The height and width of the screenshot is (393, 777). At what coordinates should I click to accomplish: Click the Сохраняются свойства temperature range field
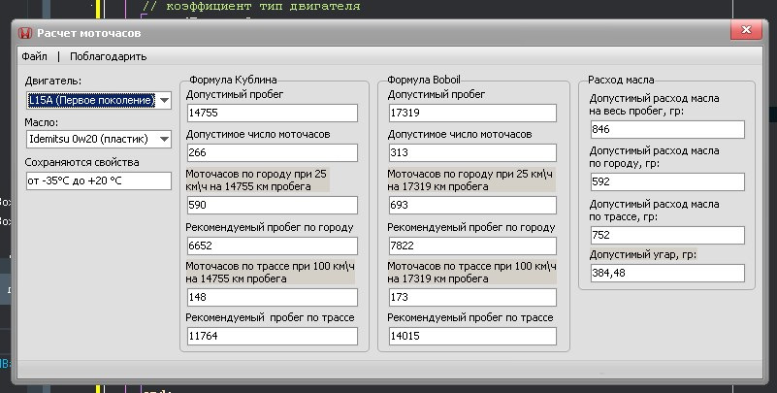99,180
